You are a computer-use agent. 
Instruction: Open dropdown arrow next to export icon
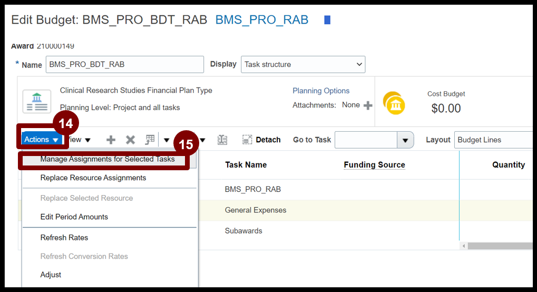(167, 140)
